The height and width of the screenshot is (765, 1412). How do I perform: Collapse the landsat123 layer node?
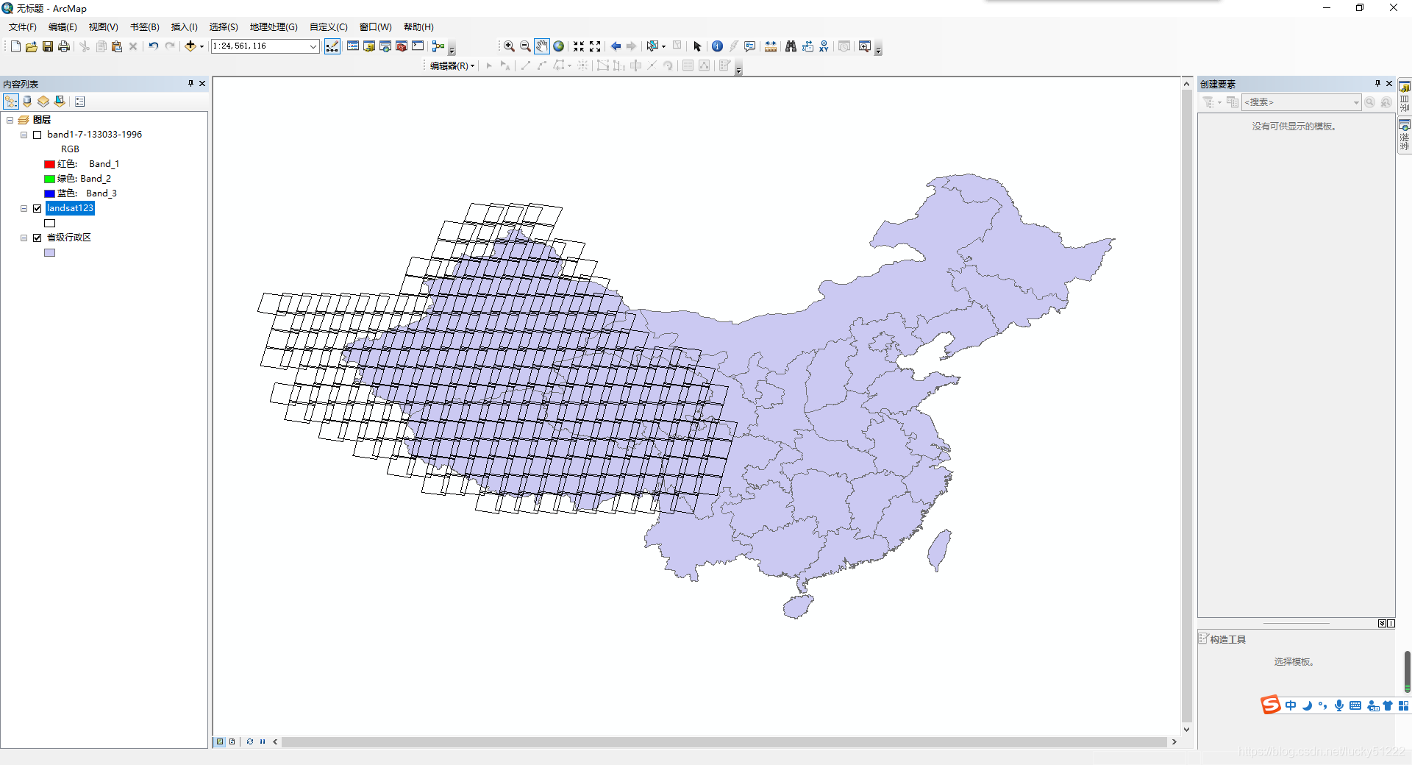tap(24, 208)
